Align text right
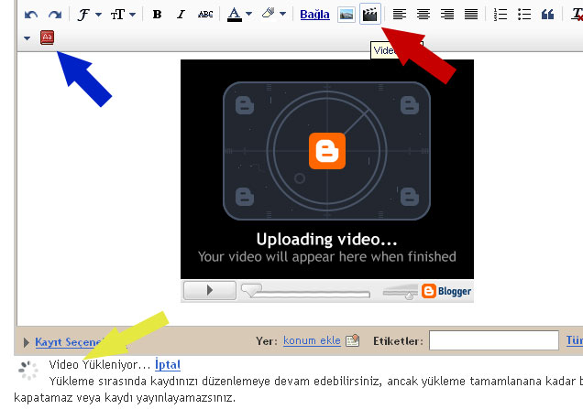Screen dimensions: 583x409 tap(447, 15)
